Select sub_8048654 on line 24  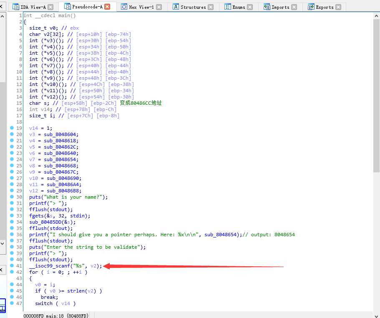click(x=60, y=159)
